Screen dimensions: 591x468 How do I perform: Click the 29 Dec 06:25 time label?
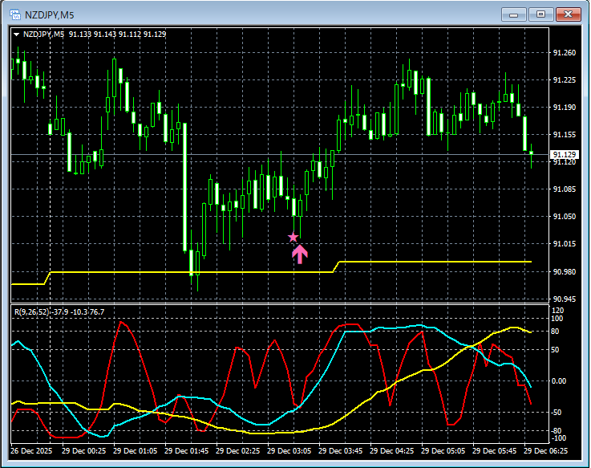pyautogui.click(x=545, y=451)
